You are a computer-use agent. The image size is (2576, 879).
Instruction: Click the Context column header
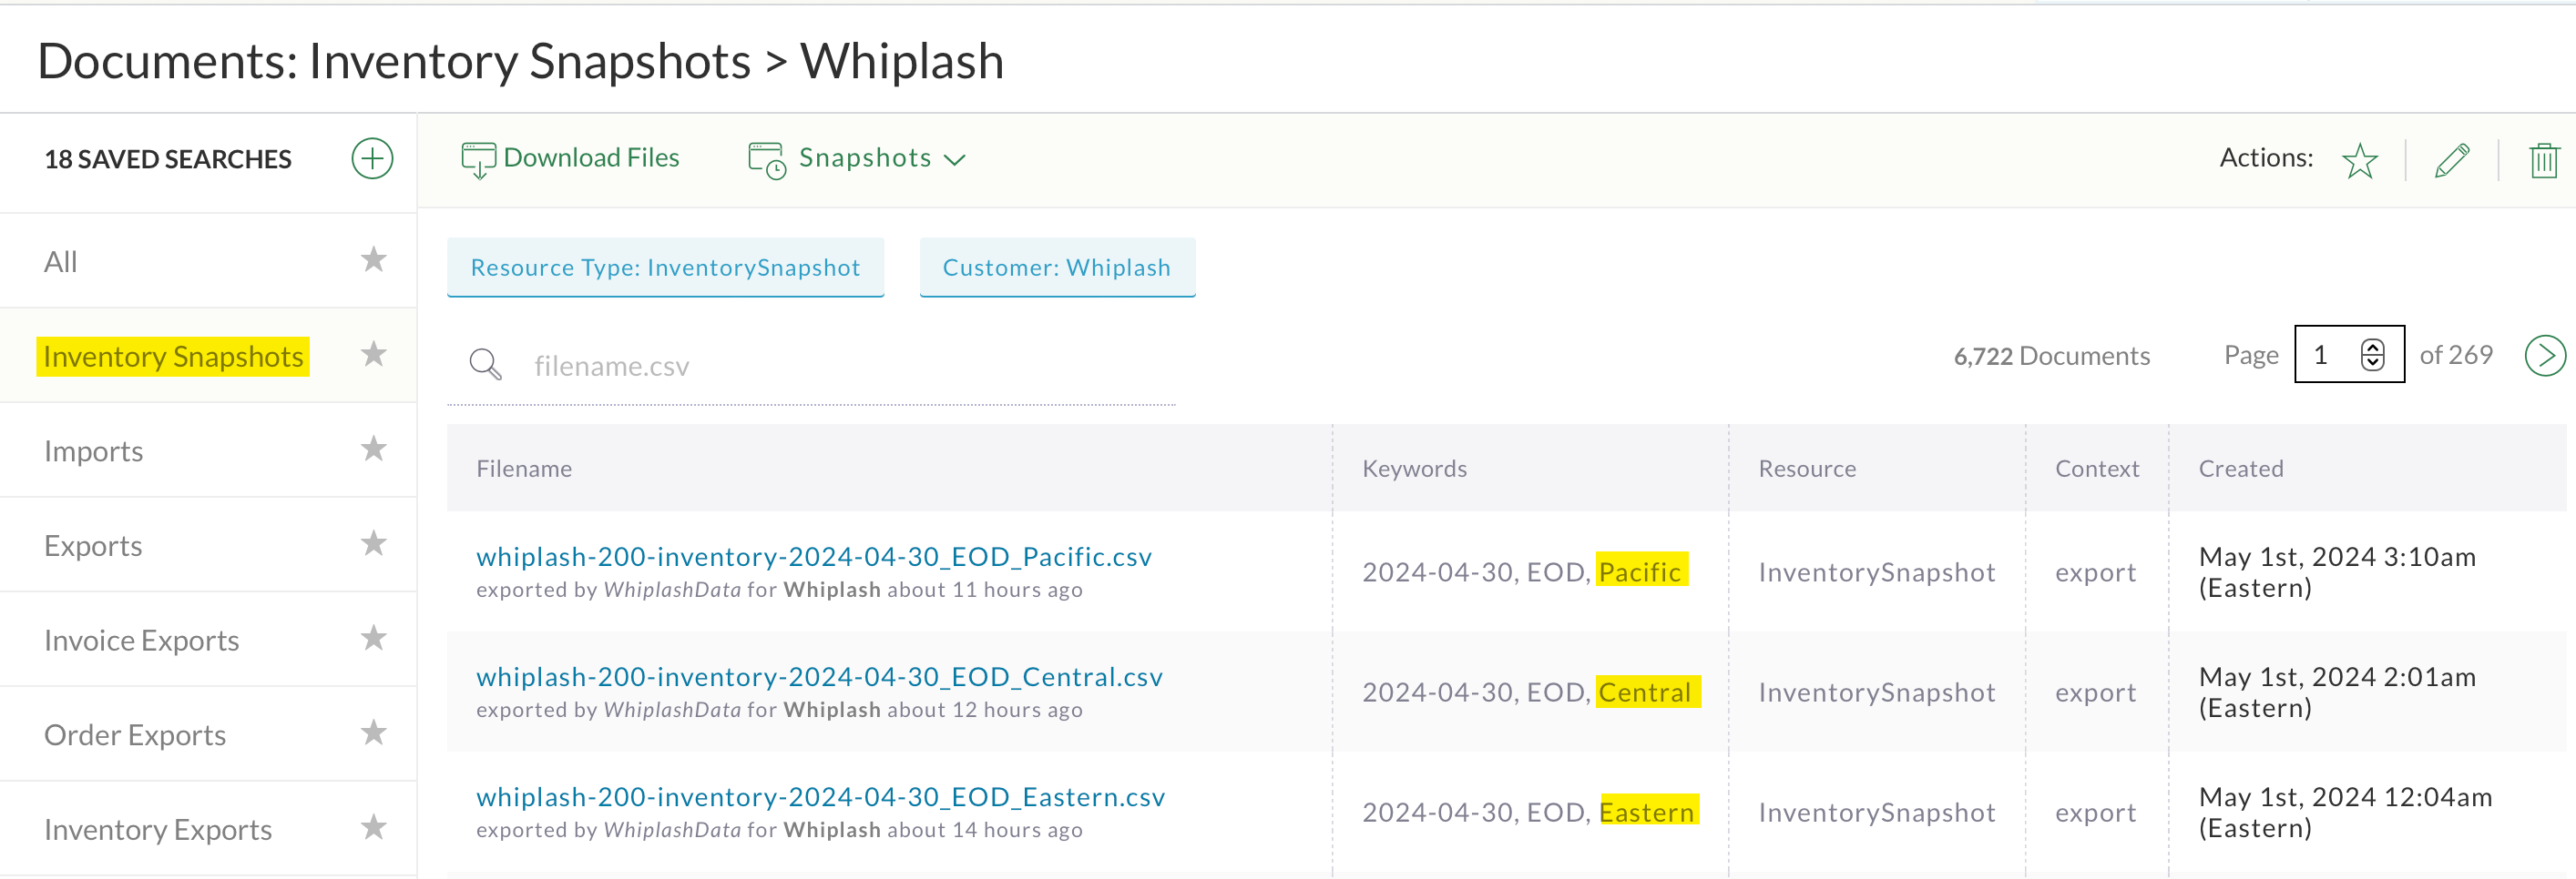[2097, 469]
